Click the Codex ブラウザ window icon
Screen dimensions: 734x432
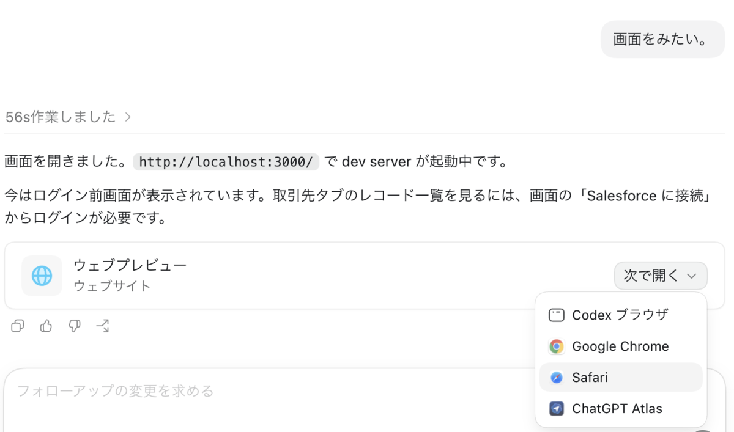tap(556, 315)
